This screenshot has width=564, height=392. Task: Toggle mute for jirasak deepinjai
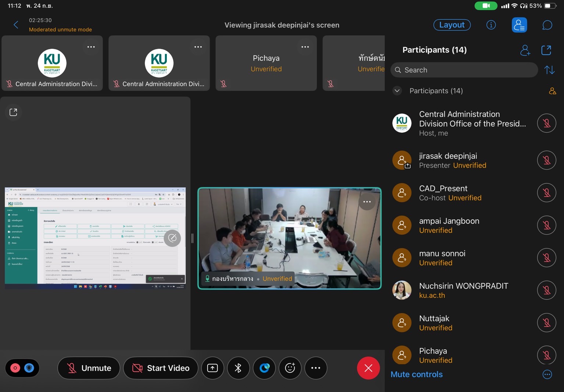(546, 161)
